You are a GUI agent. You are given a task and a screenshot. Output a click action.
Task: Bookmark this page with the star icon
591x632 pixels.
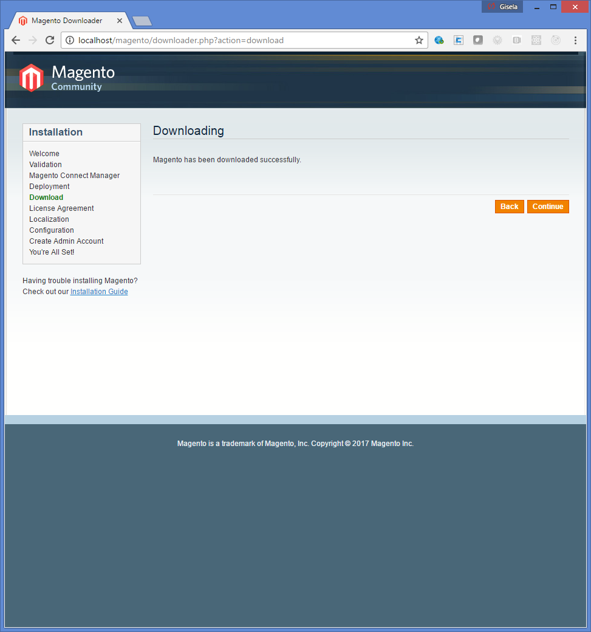(x=418, y=41)
